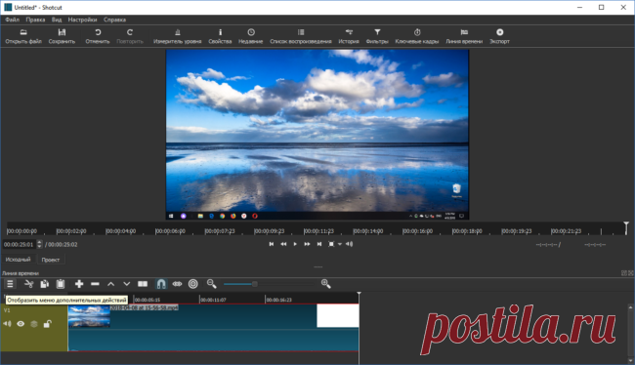Click total duration 00:00:25:02 text
Viewport: 635px width, 365px height.
[x=63, y=244]
